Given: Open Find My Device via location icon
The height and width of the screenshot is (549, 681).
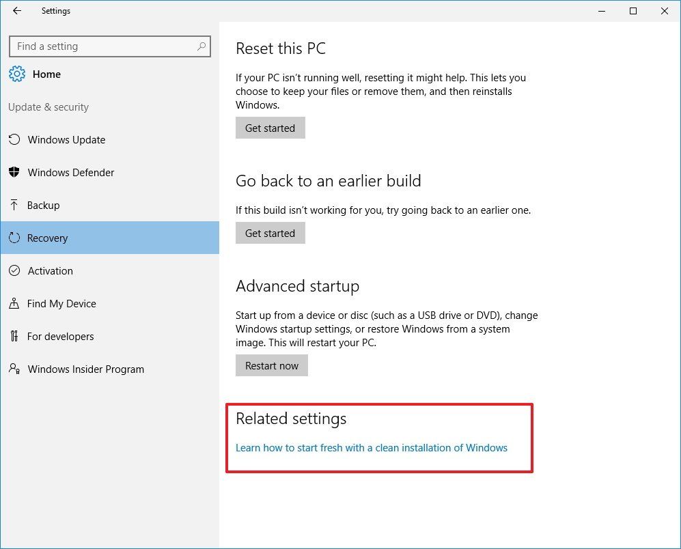Looking at the screenshot, I should 15,303.
